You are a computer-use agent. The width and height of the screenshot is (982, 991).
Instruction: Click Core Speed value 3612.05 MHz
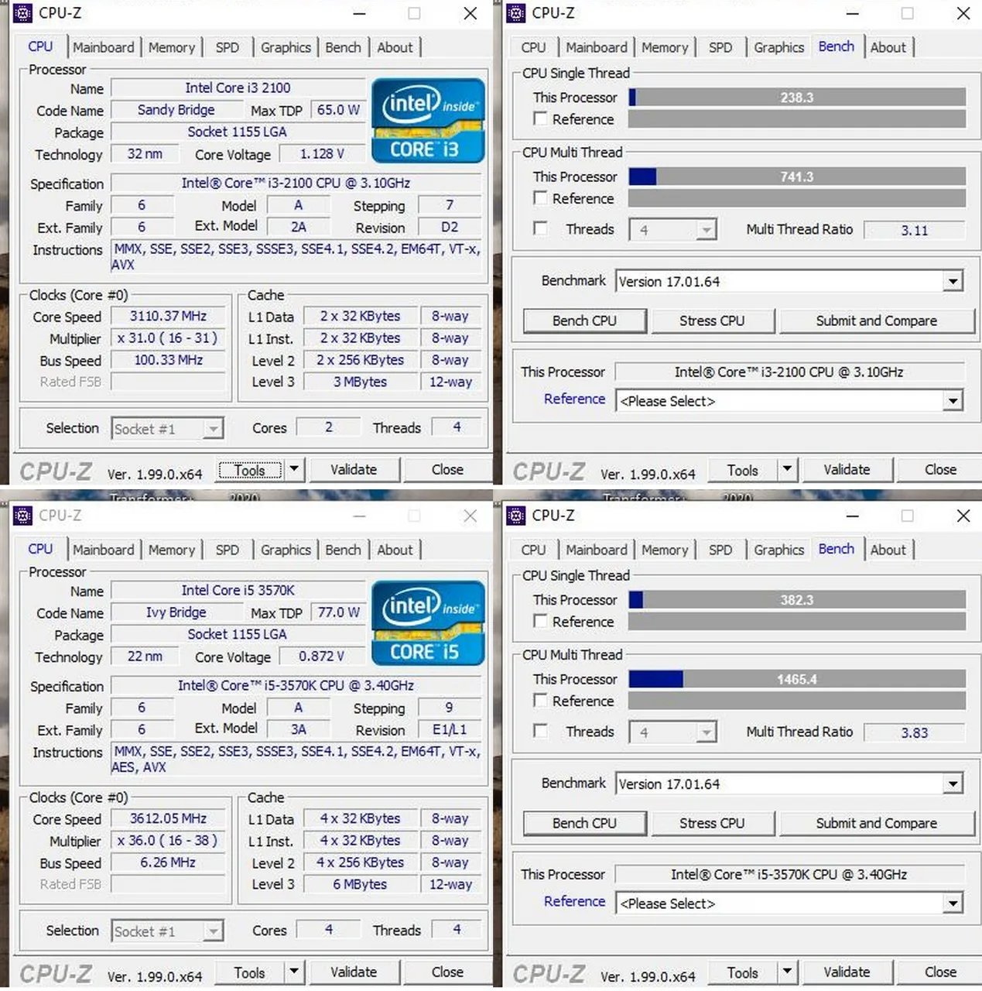[168, 818]
